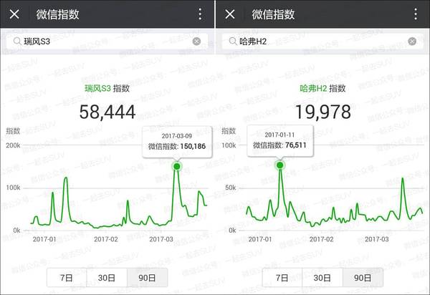Select the 7日 tab under 瑞风S3 chart
Screen dimensions: 430x295
67,278
